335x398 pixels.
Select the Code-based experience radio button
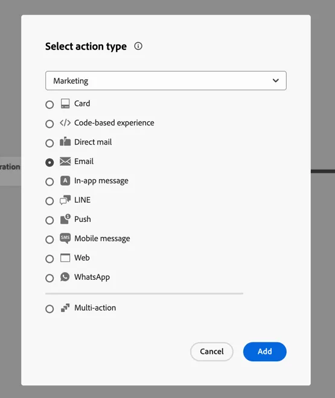tap(49, 124)
